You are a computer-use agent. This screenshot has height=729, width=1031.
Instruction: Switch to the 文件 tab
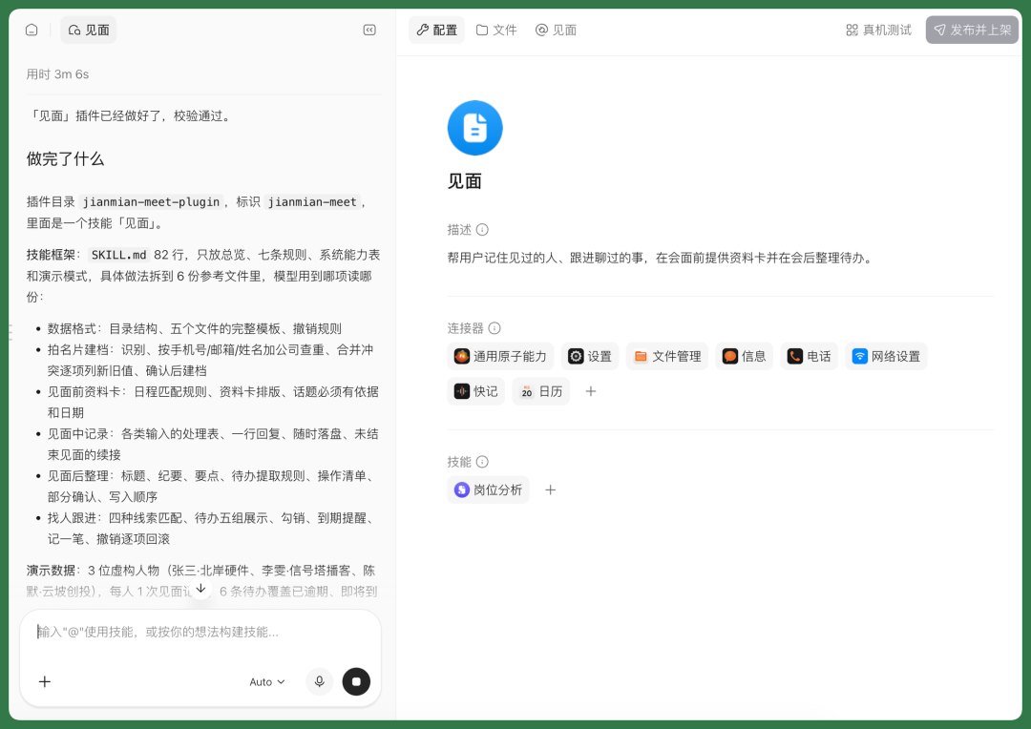[496, 31]
